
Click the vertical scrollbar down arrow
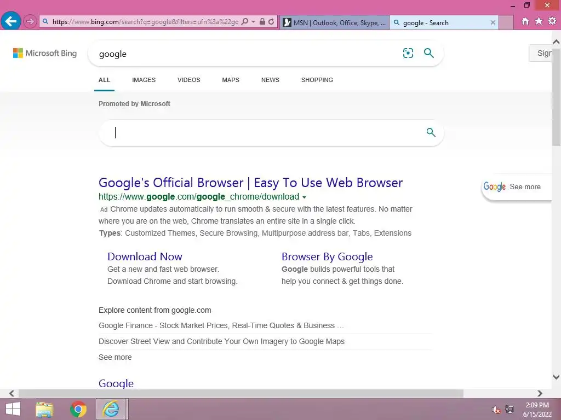tap(557, 377)
